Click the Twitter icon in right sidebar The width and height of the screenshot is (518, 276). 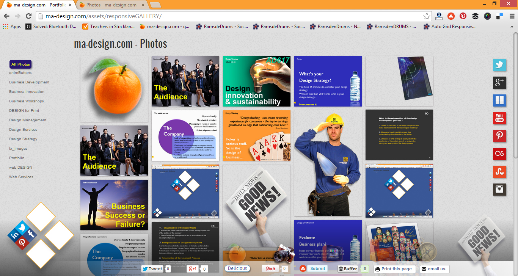click(x=499, y=65)
